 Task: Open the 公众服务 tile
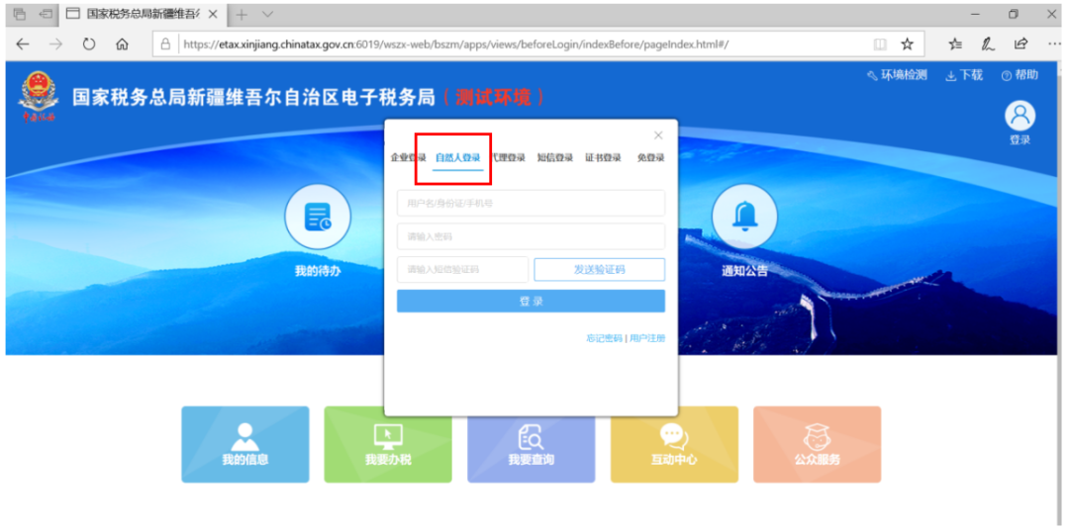[818, 445]
